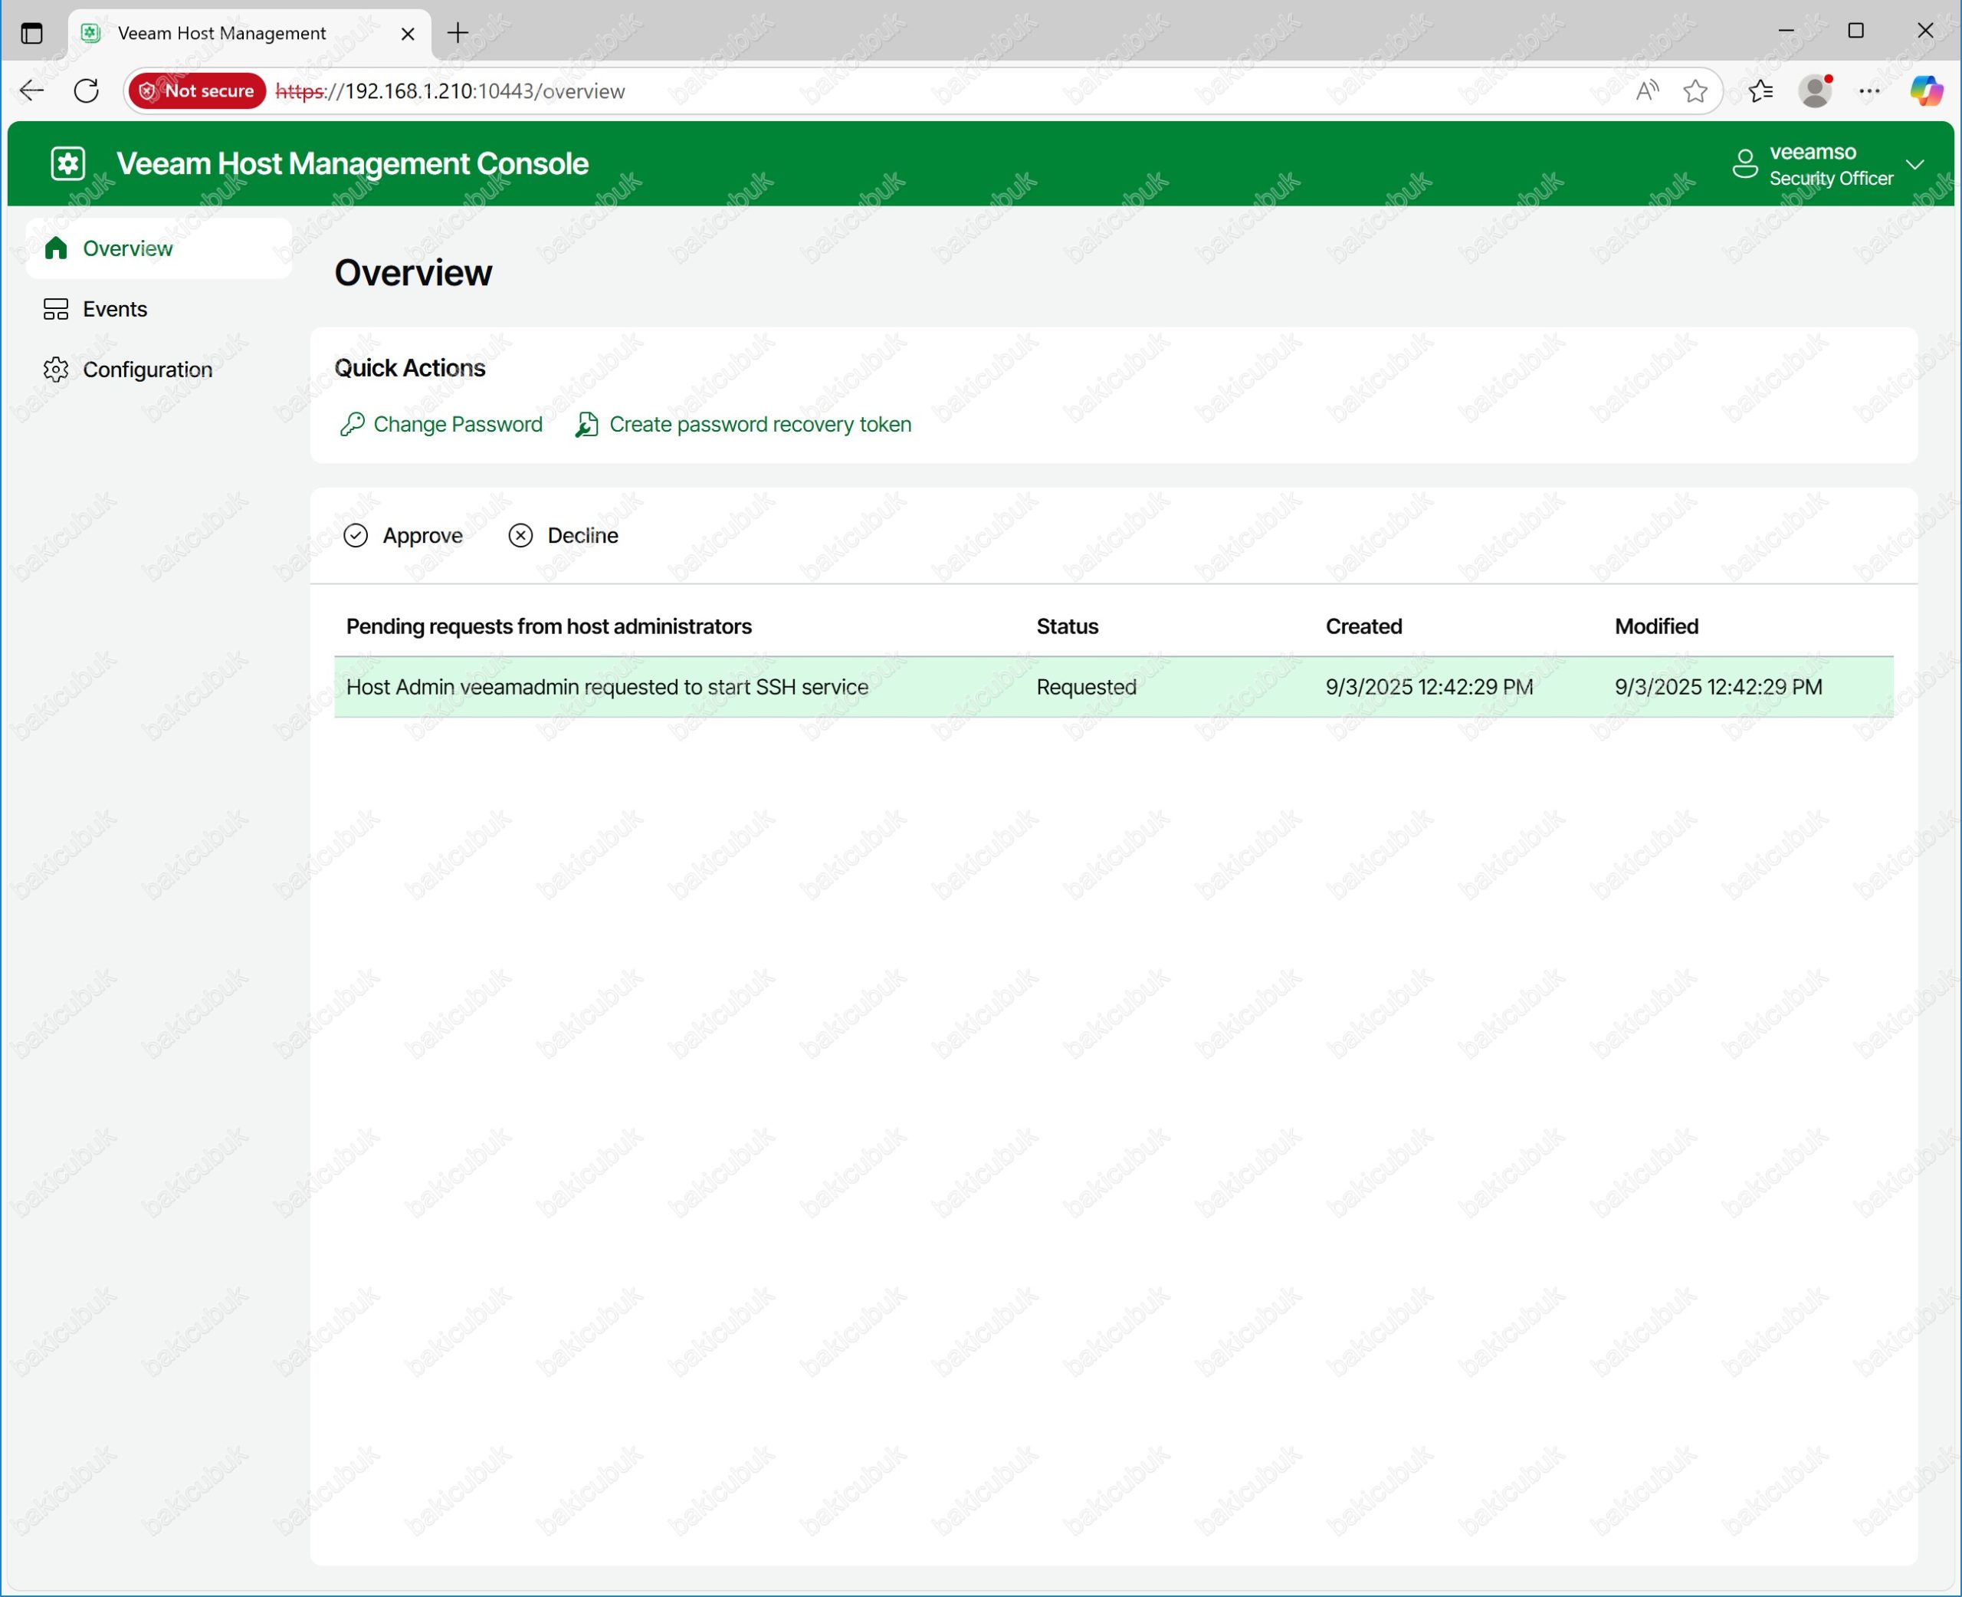Open the tab actions menu icon
The width and height of the screenshot is (1962, 1597).
pyautogui.click(x=32, y=33)
